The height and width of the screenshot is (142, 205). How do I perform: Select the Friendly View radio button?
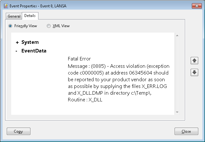[11, 26]
